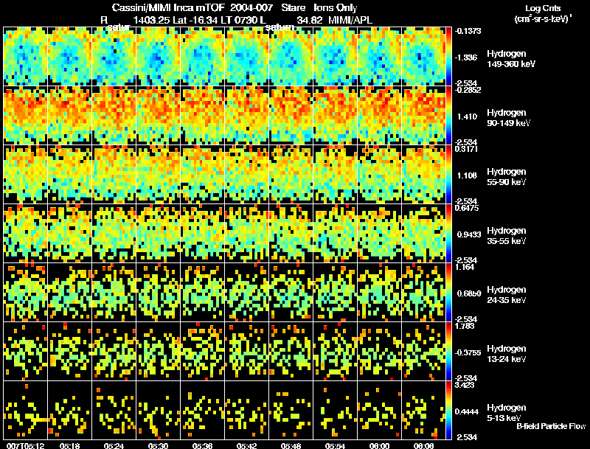The height and width of the screenshot is (449, 590).
Task: Click the color scale bar beside Hydrogen 90-149 keV
Action: [x=448, y=116]
